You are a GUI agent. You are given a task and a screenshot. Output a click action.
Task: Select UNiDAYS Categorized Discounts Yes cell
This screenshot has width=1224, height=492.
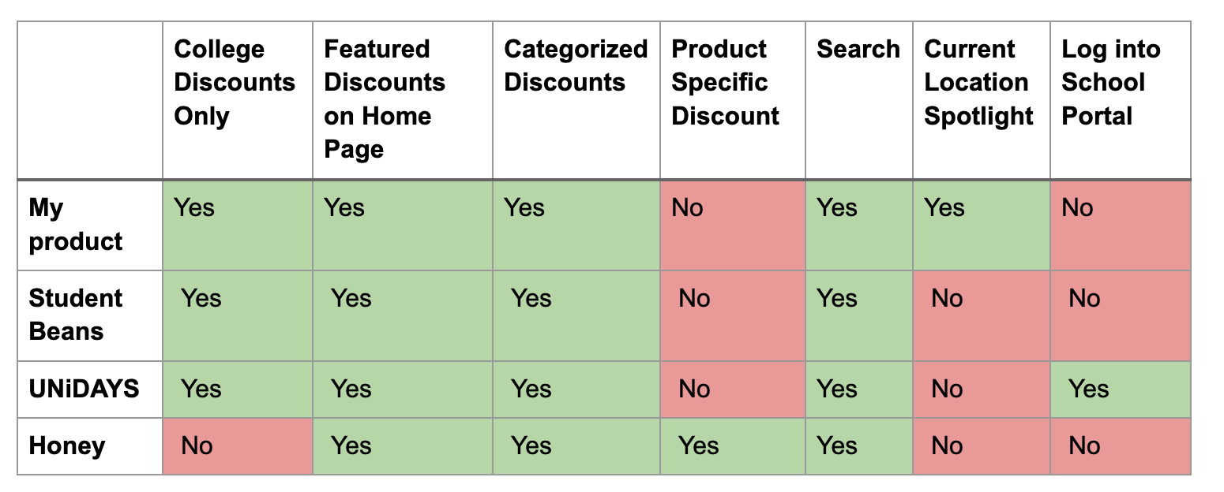576,389
